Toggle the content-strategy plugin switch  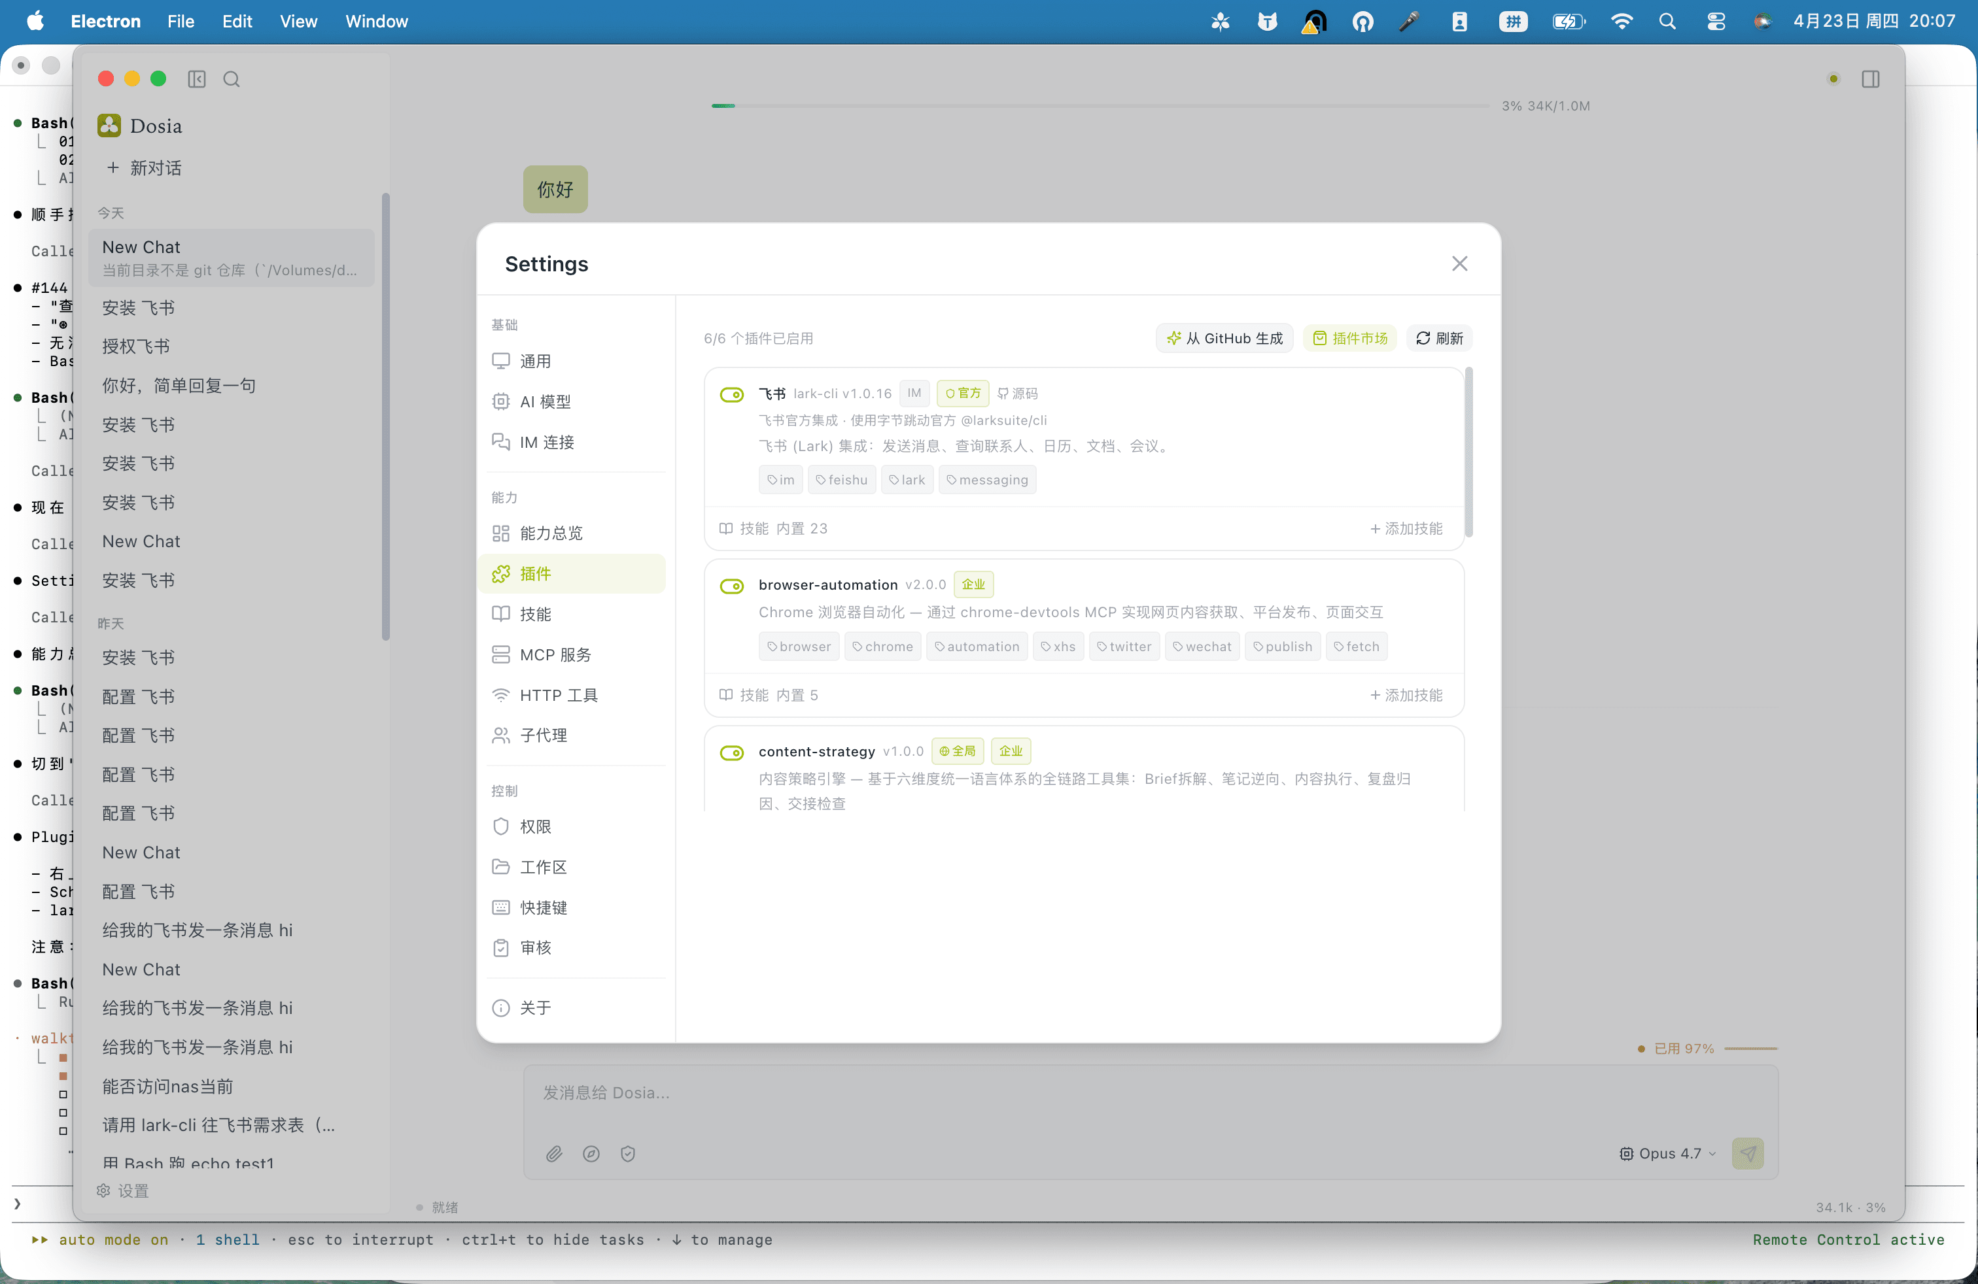(x=731, y=752)
